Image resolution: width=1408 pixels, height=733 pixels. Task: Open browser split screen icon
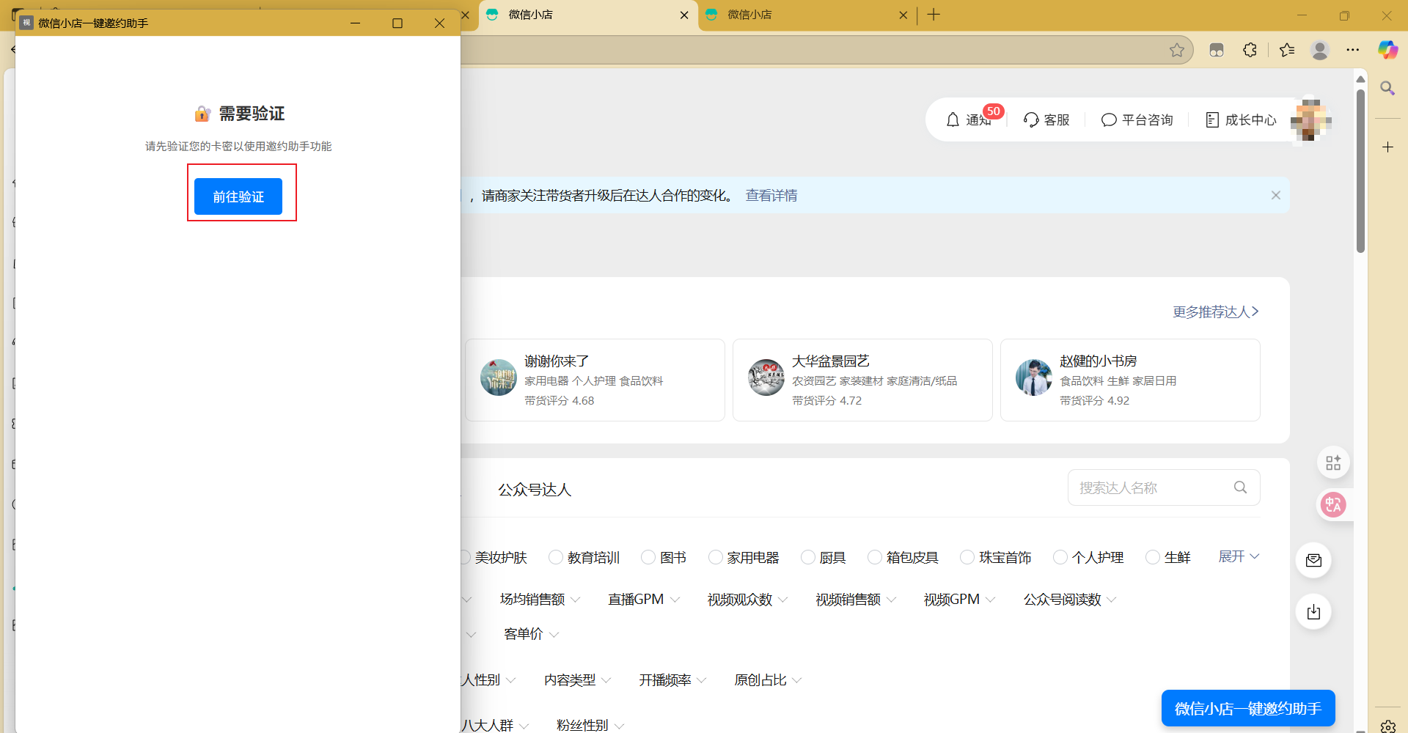tap(1217, 50)
